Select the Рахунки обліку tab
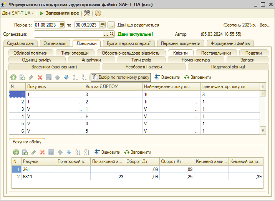The image size is (275, 201). coord(27,142)
